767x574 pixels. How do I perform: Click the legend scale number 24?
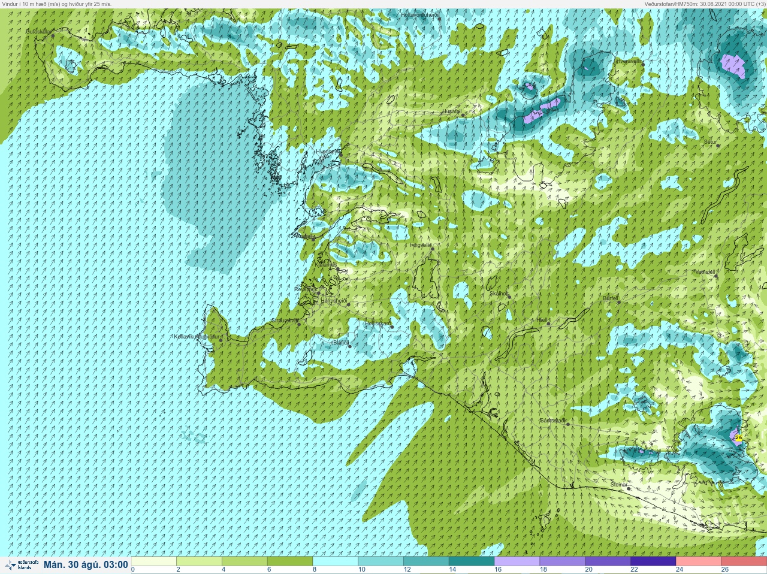tap(680, 570)
